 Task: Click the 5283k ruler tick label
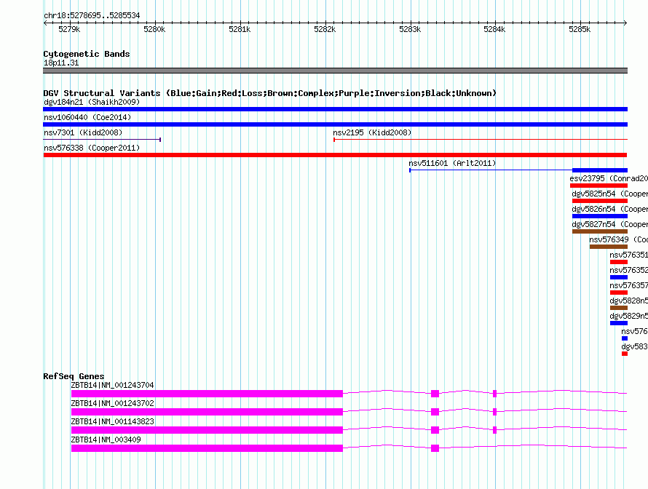[x=410, y=29]
